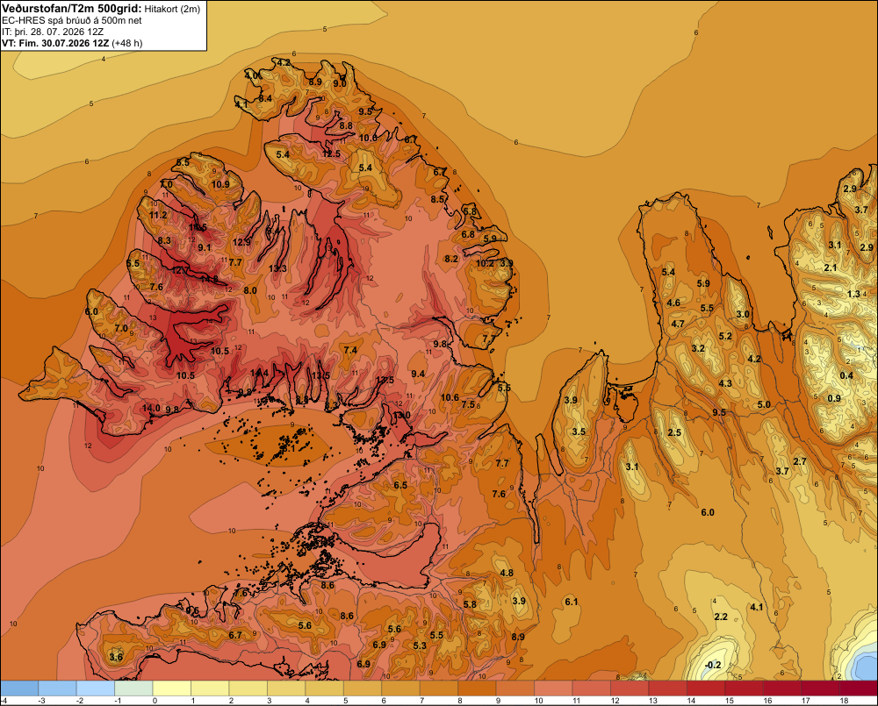Viewport: 878px width, 706px height.
Task: Click the temperature value 3.6
Action: pos(116,657)
